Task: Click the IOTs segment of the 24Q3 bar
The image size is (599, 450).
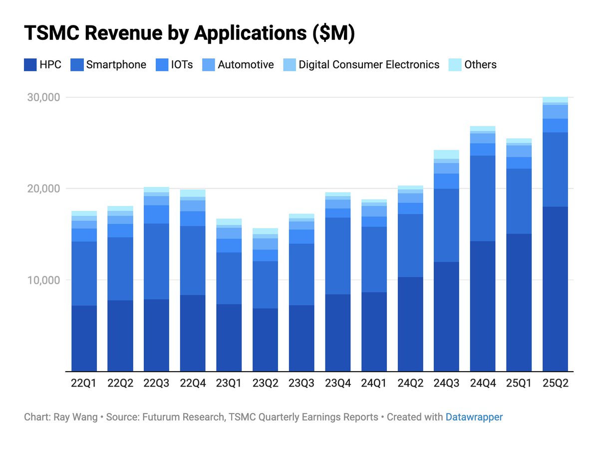Action: click(x=446, y=182)
